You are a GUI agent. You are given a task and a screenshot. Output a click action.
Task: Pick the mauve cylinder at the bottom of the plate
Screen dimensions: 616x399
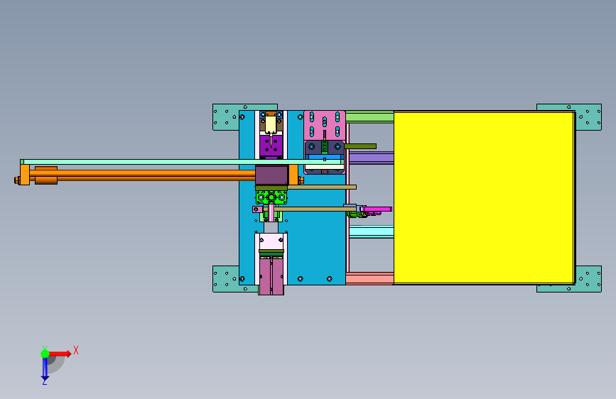click(x=271, y=276)
